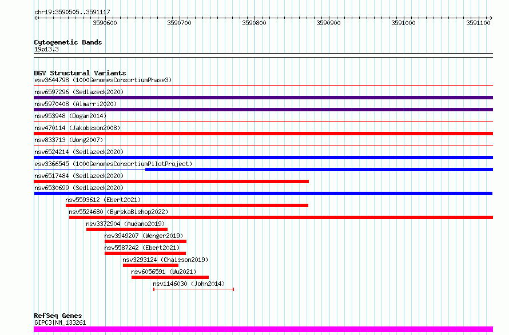The image size is (509, 335).
Task: Open the RefSeq Genes track heading
Action: tap(58, 316)
